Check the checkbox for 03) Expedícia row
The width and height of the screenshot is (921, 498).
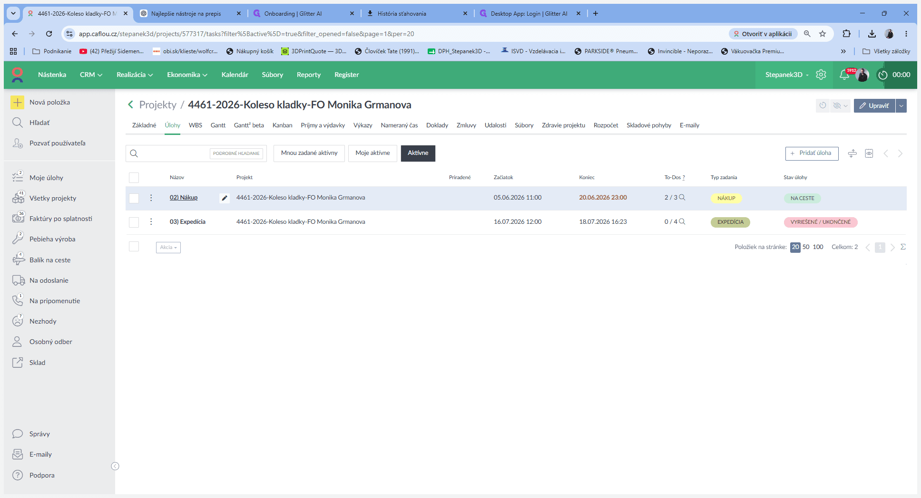(x=134, y=222)
